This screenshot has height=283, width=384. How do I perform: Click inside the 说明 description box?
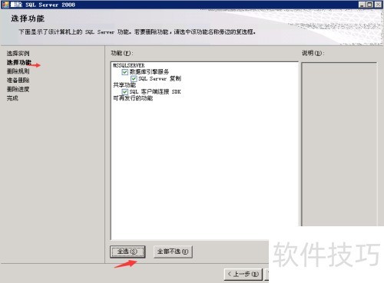(339, 144)
